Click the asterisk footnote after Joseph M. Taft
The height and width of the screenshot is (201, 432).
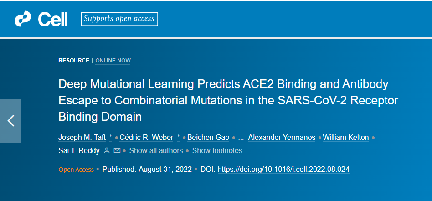click(110, 137)
